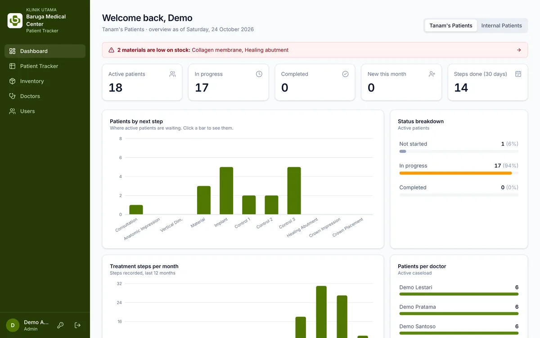Click Demo Lestari caseload bar

pos(459,294)
